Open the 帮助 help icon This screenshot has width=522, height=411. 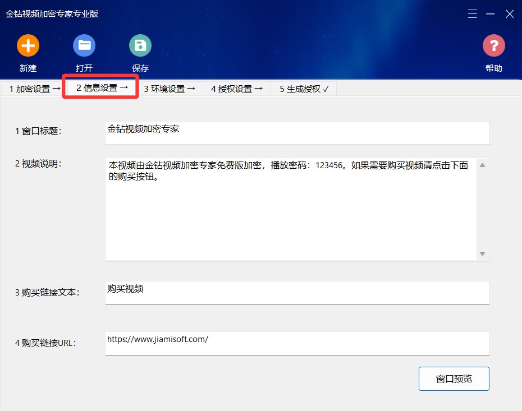494,45
